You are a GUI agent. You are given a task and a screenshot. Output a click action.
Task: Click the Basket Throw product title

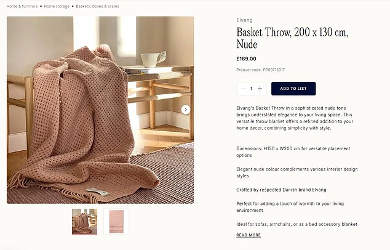(292, 38)
